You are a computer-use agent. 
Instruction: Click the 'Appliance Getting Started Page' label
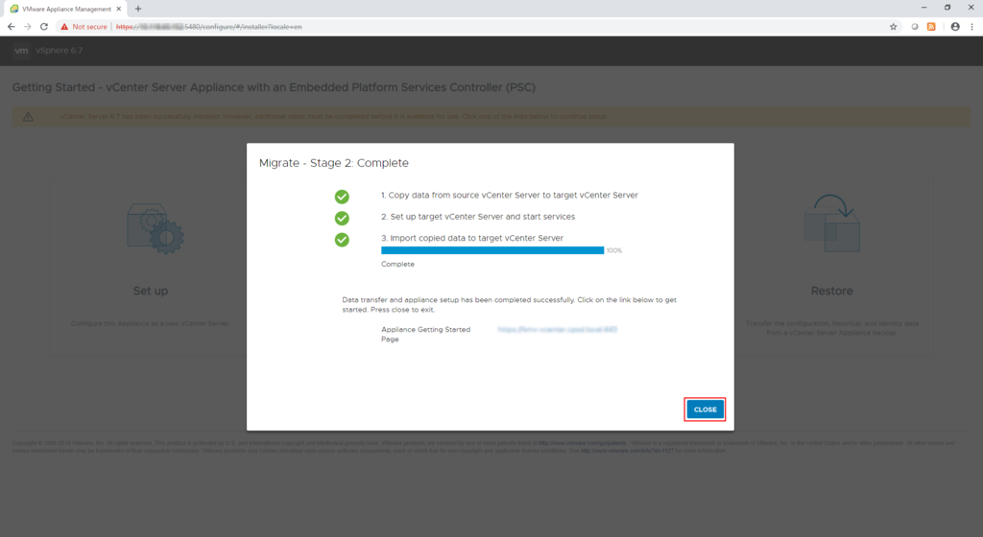425,335
